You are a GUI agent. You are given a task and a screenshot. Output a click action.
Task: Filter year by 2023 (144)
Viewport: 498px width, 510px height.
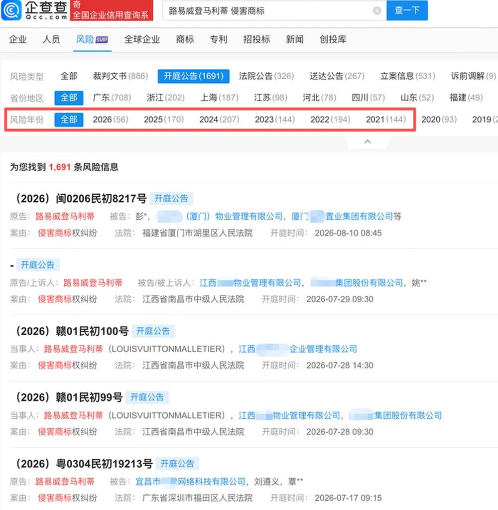click(275, 120)
